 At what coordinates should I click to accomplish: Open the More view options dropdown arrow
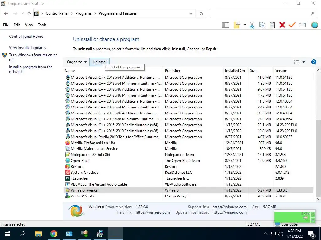tap(303, 62)
